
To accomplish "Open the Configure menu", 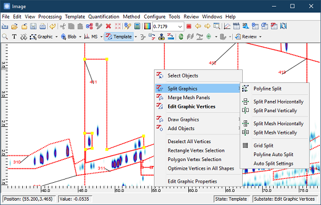I will [x=155, y=16].
